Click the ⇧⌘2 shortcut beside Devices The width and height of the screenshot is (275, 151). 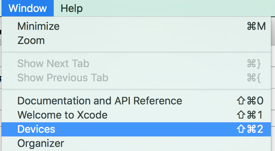(x=250, y=129)
